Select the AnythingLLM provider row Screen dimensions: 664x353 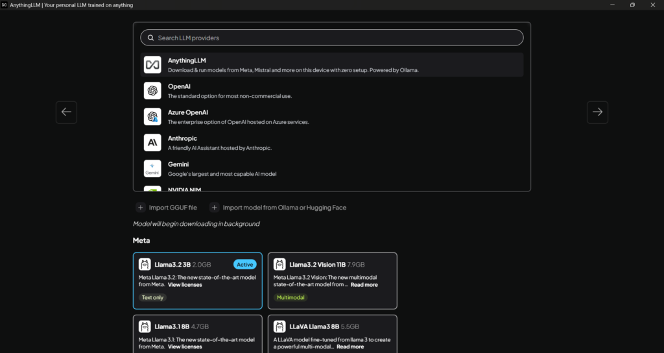tap(332, 65)
